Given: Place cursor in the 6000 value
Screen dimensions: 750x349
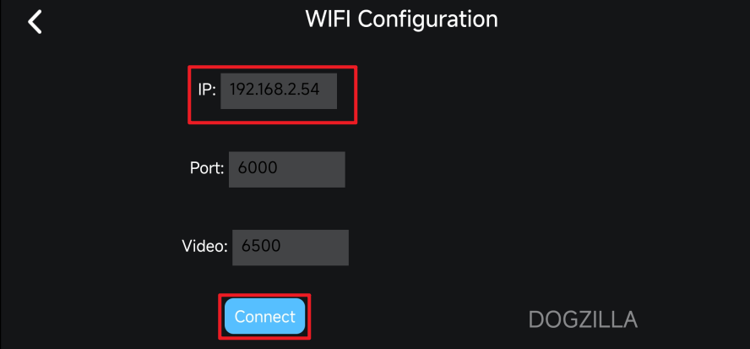Looking at the screenshot, I should pyautogui.click(x=258, y=168).
